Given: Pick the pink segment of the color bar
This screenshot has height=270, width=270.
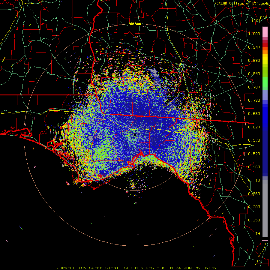Looking at the screenshot, I should (265, 32).
